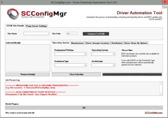168x118 pixels.
Task: Open Driver Clean Up Options tab
Action: [136, 43]
